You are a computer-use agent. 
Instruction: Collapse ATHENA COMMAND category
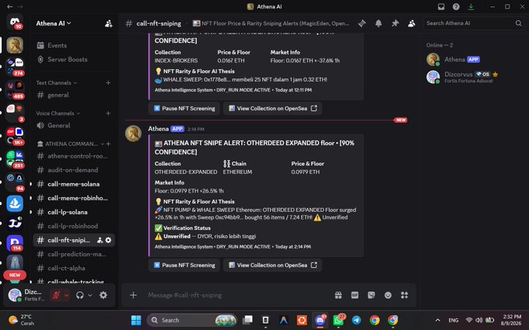pyautogui.click(x=71, y=144)
